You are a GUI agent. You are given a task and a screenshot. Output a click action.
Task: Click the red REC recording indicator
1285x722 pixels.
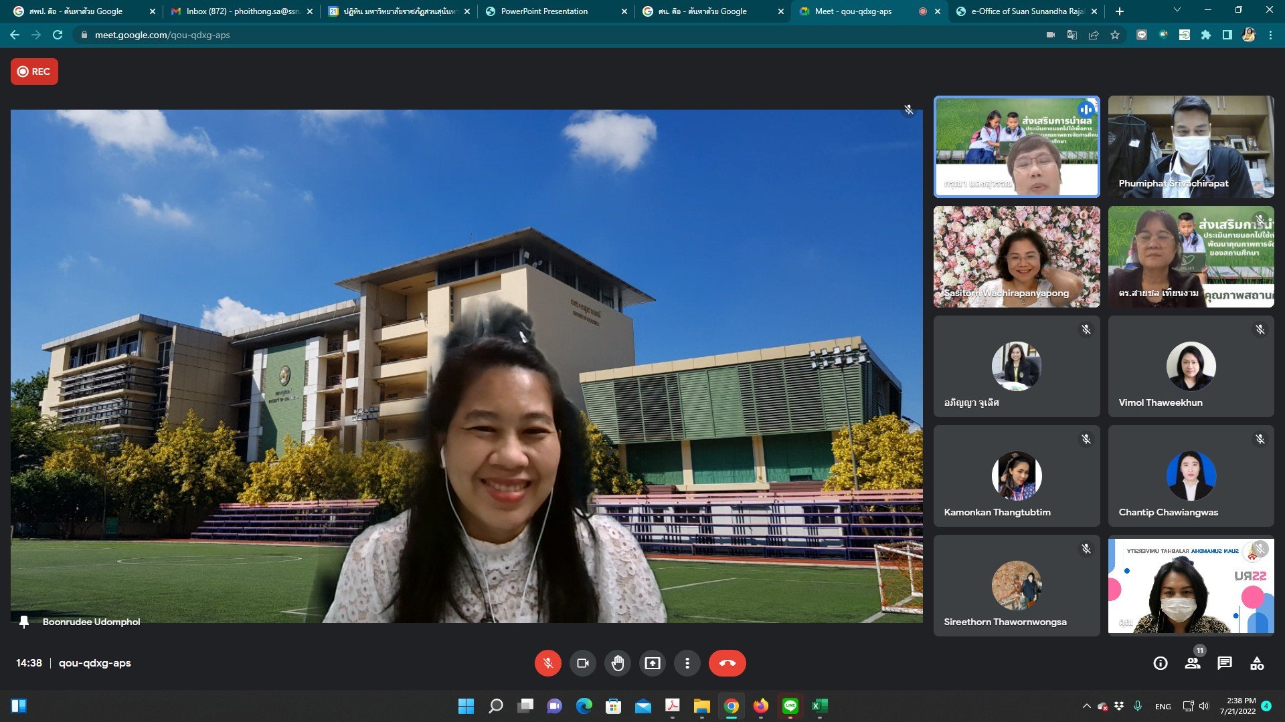(x=34, y=72)
